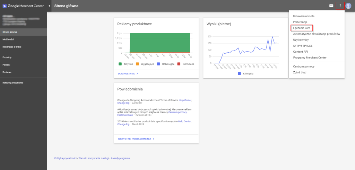Screen dimensions: 355x170
Task: Open WSZYSTKIE POWIADOMIENIA link
Action: click(x=136, y=138)
